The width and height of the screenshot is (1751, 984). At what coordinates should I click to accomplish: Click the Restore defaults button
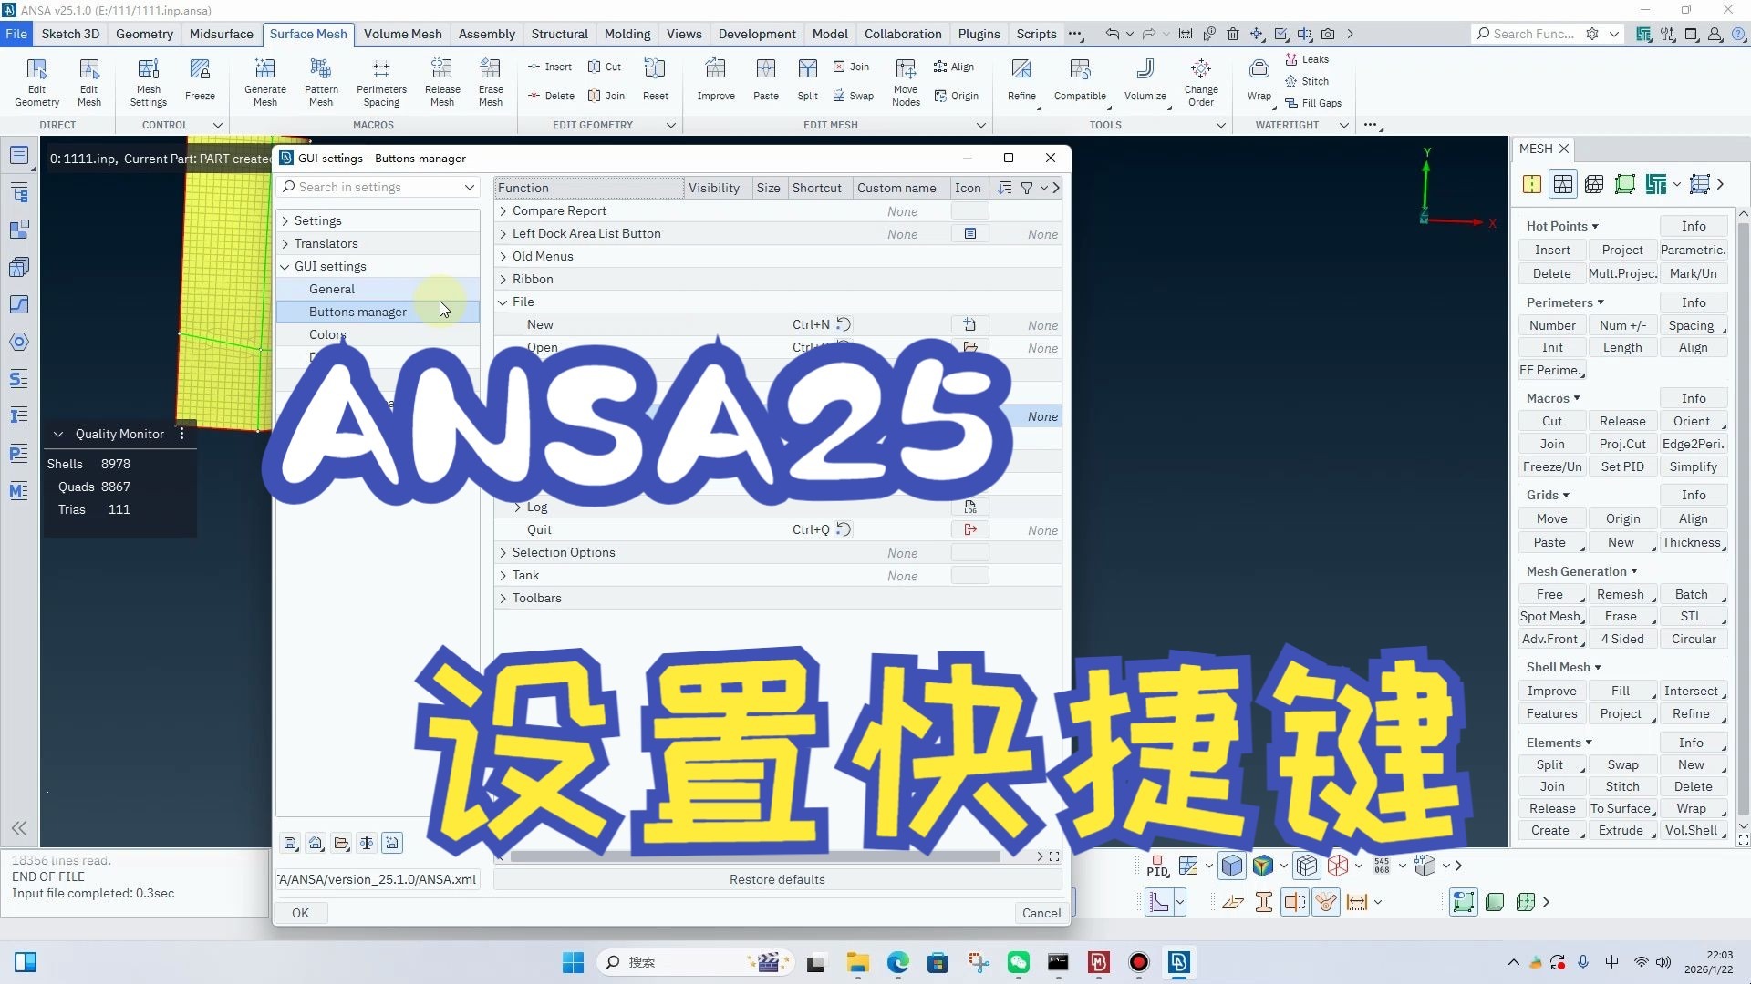click(777, 879)
